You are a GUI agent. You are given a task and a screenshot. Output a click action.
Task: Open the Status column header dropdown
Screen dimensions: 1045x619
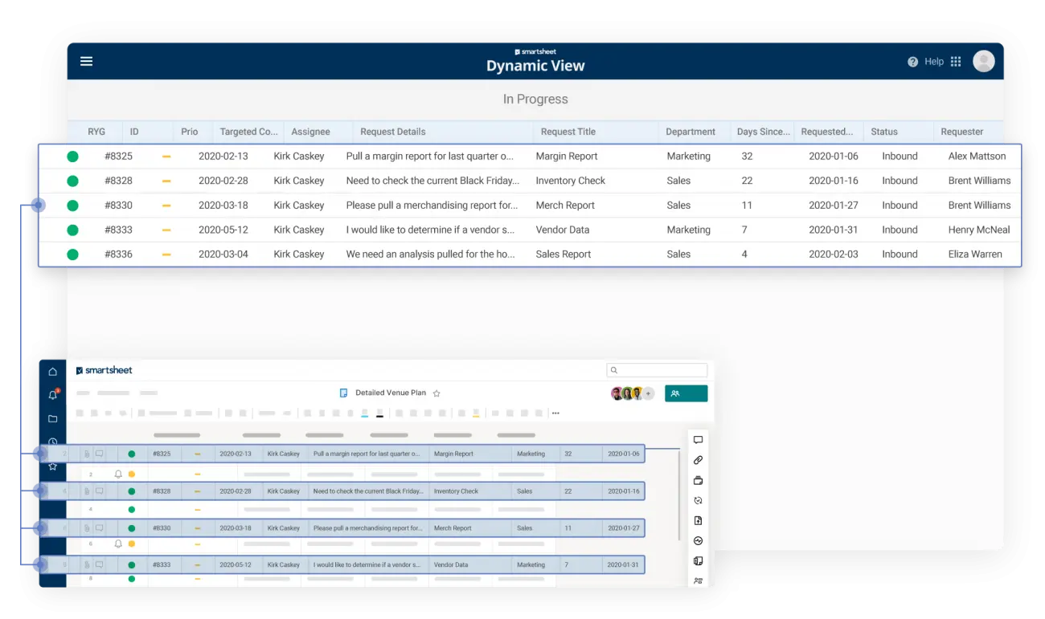(x=884, y=131)
